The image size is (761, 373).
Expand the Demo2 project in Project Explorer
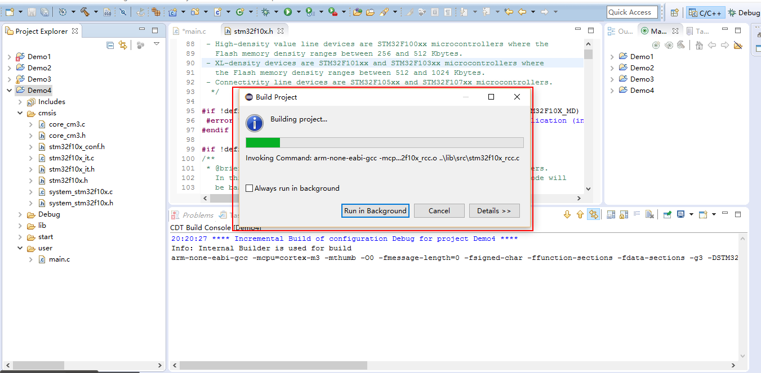pyautogui.click(x=9, y=68)
